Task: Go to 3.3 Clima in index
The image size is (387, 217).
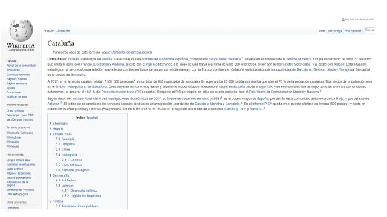Action: [x=66, y=149]
